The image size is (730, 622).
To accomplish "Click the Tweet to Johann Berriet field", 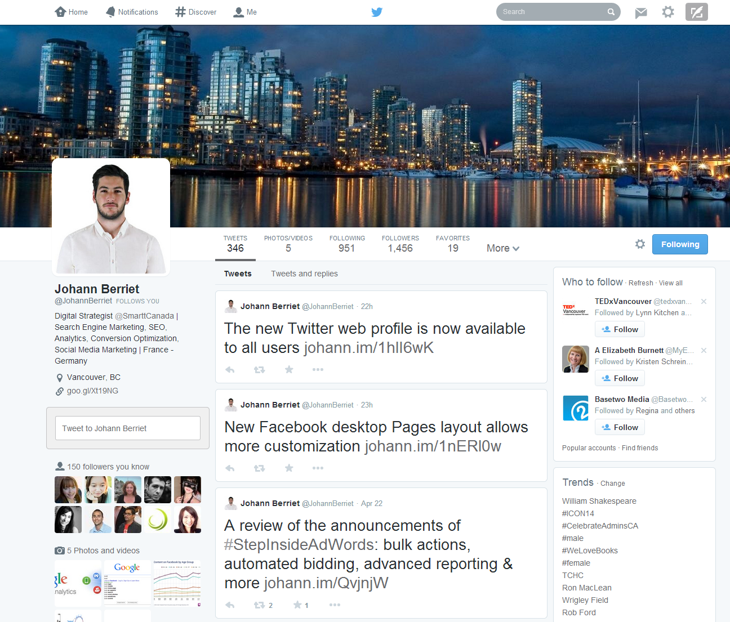I will 128,428.
